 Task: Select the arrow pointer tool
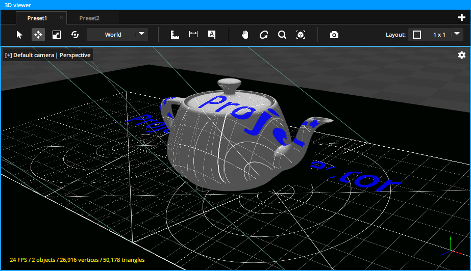[19, 35]
